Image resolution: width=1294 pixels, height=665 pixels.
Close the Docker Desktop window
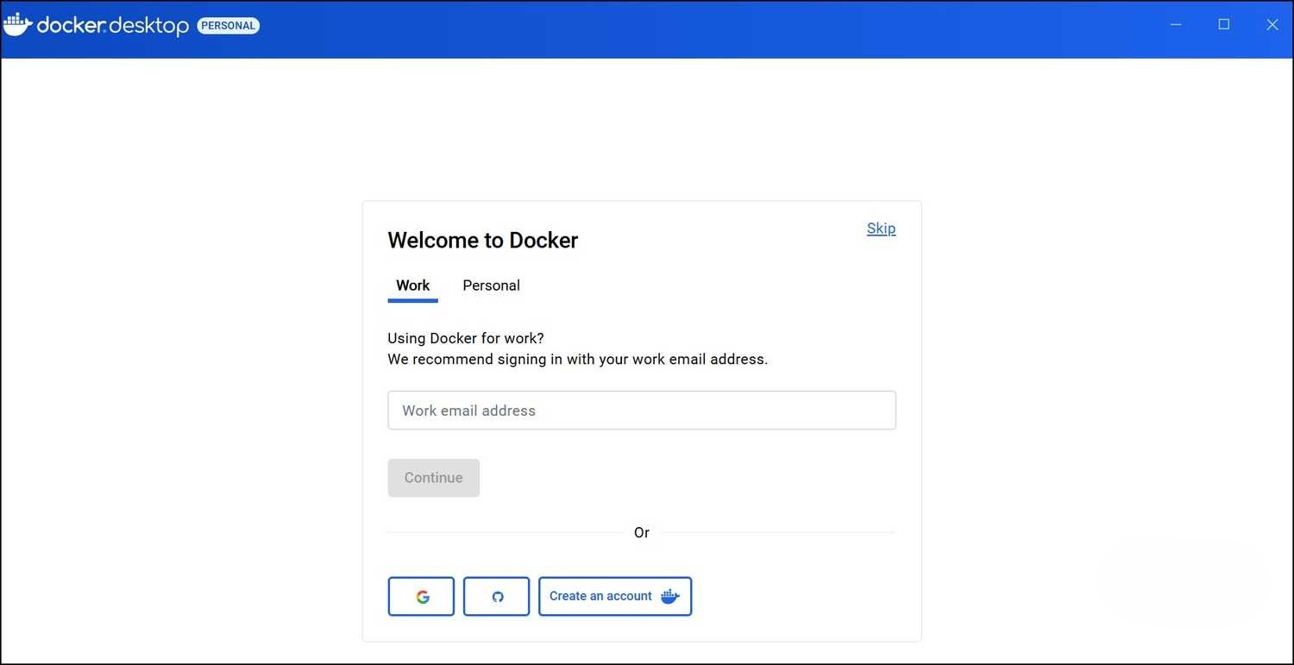click(1272, 25)
